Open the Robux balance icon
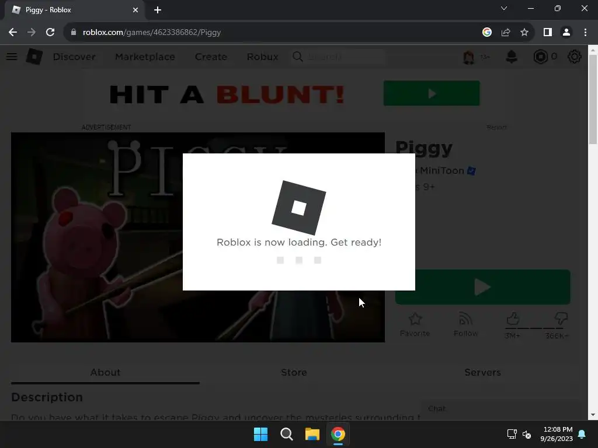 point(540,57)
